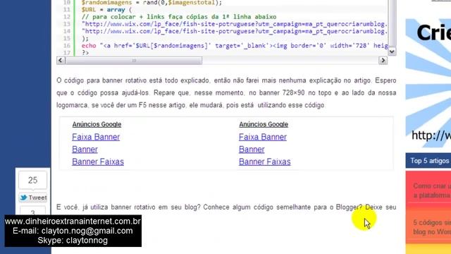Open the '5 códigos' orange sidebar article
The height and width of the screenshot is (254, 451).
428,227
